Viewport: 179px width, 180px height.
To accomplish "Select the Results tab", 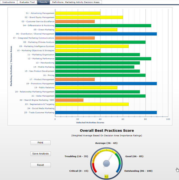I will click(x=44, y=2).
